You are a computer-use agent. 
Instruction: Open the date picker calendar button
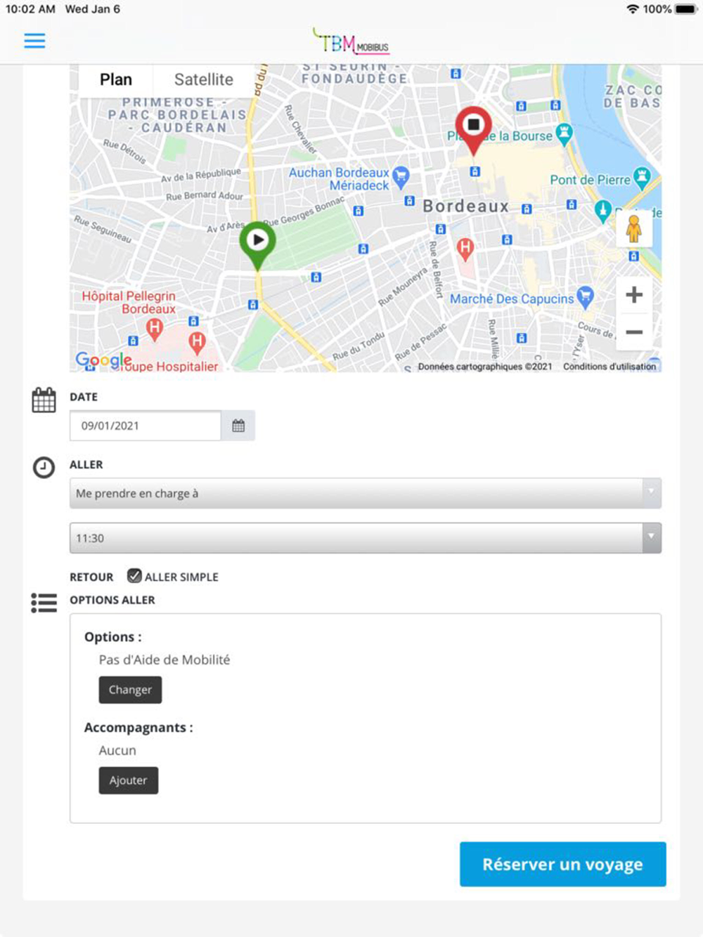point(238,426)
